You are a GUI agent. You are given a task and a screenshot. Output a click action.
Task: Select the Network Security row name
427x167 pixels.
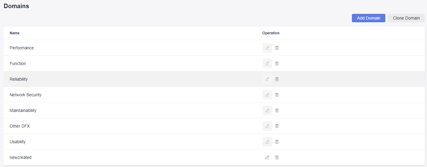point(26,95)
